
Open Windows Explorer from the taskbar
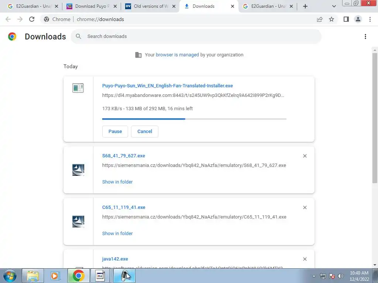[33, 276]
